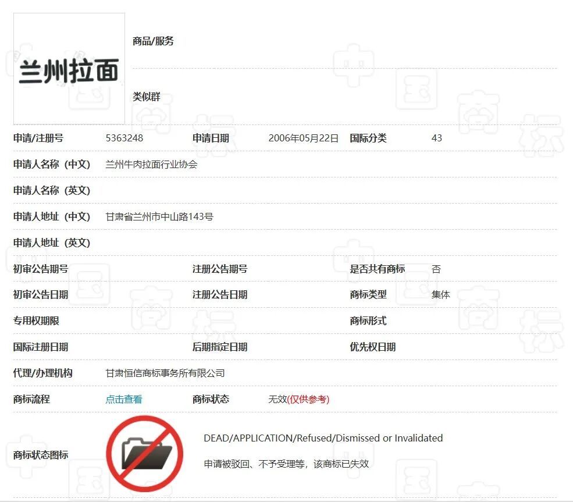Screen dimensions: 573x502
Task: Click the red prohibited folder status icon
Action: (x=145, y=454)
